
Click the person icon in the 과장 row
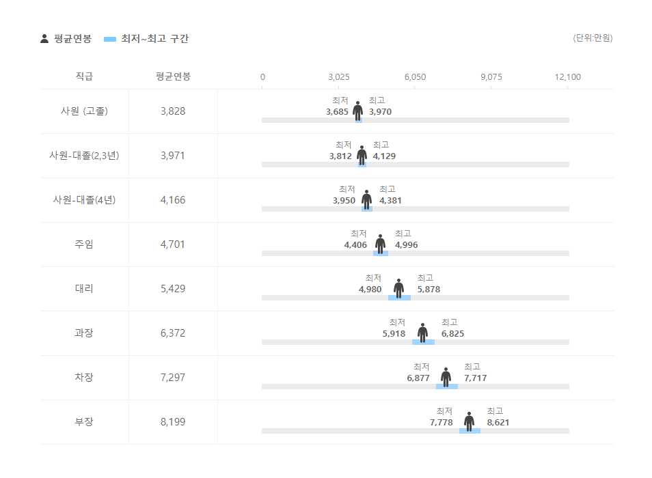(422, 333)
